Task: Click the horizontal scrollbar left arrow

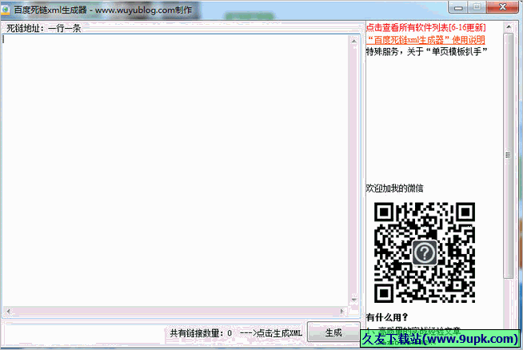Action: pyautogui.click(x=8, y=312)
